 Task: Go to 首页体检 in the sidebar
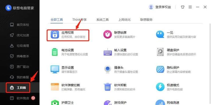(x=20, y=25)
